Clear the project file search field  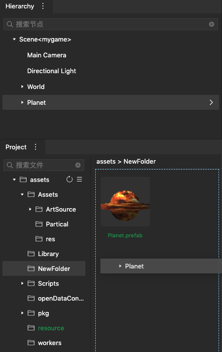[x=78, y=165]
